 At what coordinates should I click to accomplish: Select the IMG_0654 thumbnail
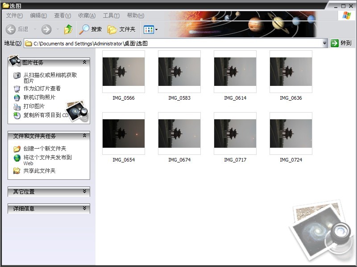(x=124, y=133)
